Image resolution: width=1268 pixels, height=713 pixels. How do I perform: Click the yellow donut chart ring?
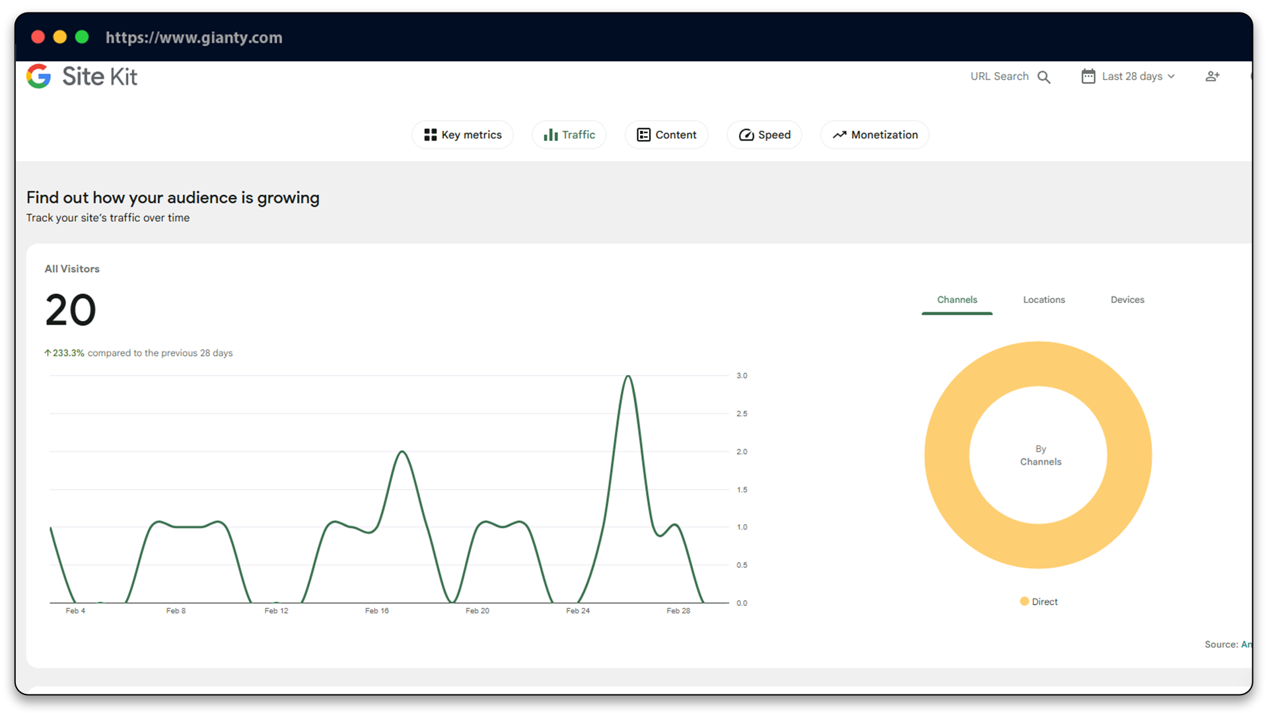pos(947,456)
